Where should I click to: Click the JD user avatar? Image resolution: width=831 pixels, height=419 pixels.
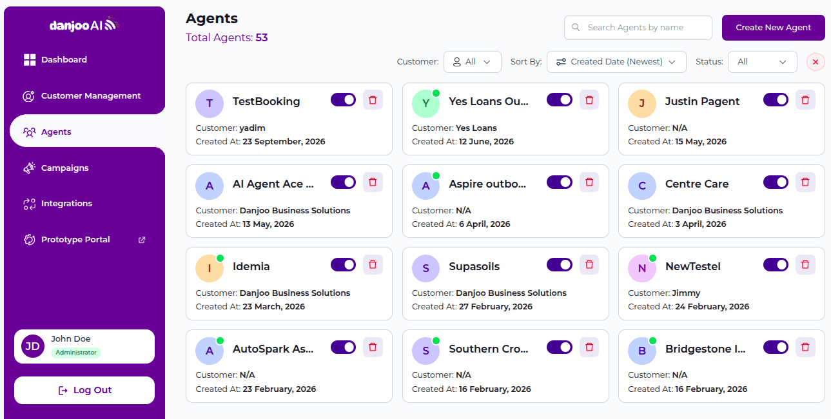coord(33,346)
